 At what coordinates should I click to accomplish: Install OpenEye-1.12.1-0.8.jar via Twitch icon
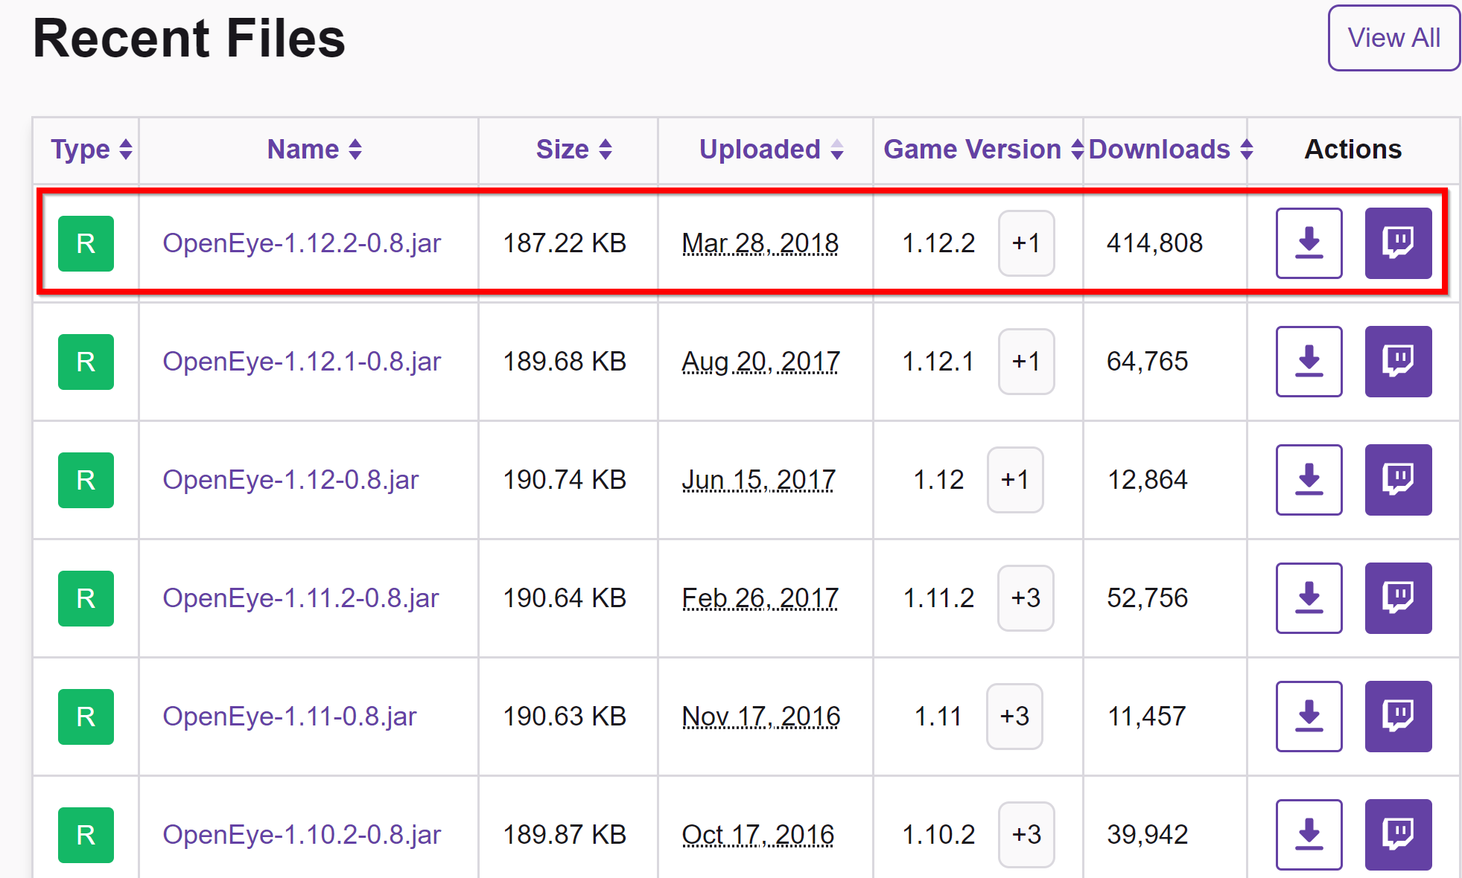click(1398, 362)
